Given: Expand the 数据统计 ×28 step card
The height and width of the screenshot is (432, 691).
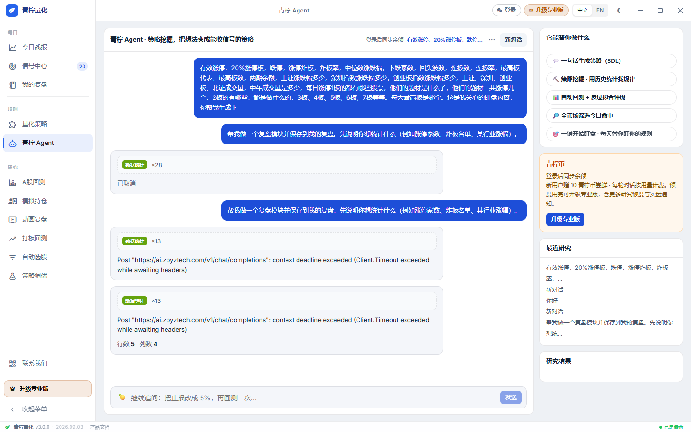Looking at the screenshot, I should [276, 165].
